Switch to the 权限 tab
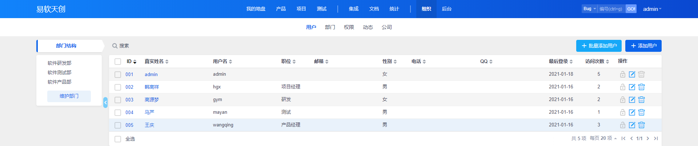This screenshot has width=698, height=146. pos(349,27)
